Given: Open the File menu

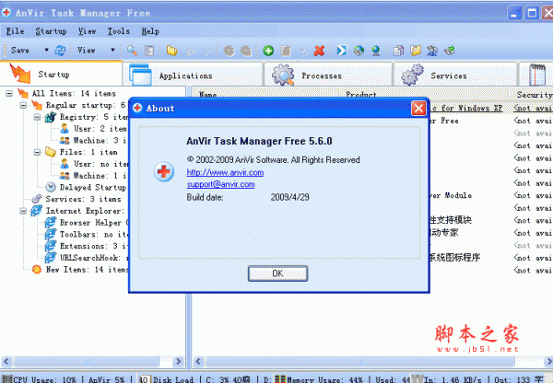Looking at the screenshot, I should click(x=15, y=31).
